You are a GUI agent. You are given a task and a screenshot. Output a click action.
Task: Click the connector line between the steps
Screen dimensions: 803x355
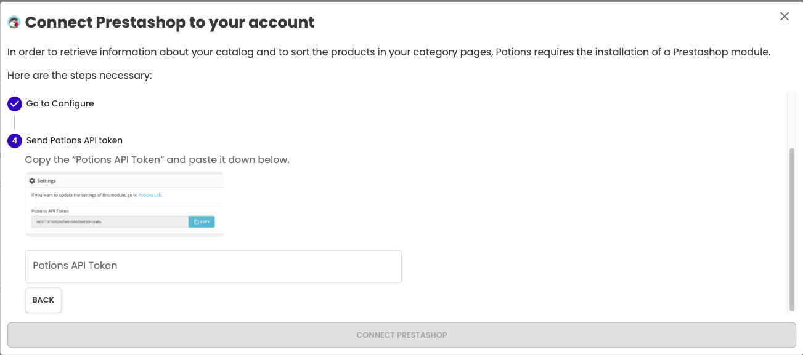tap(15, 122)
